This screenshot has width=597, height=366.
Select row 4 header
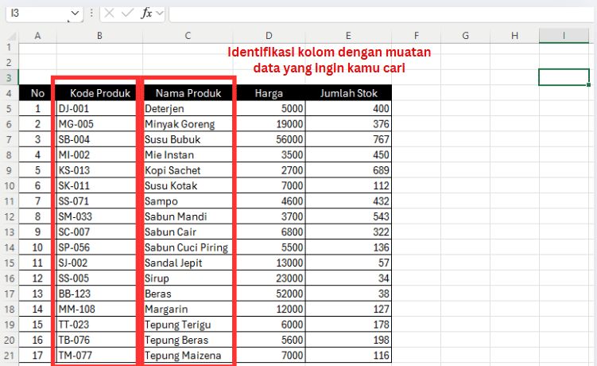(x=9, y=93)
